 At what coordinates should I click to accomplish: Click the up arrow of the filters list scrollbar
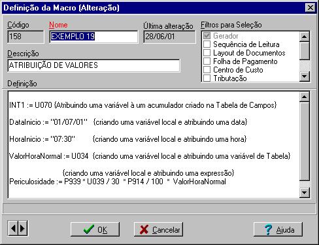[x=305, y=37]
